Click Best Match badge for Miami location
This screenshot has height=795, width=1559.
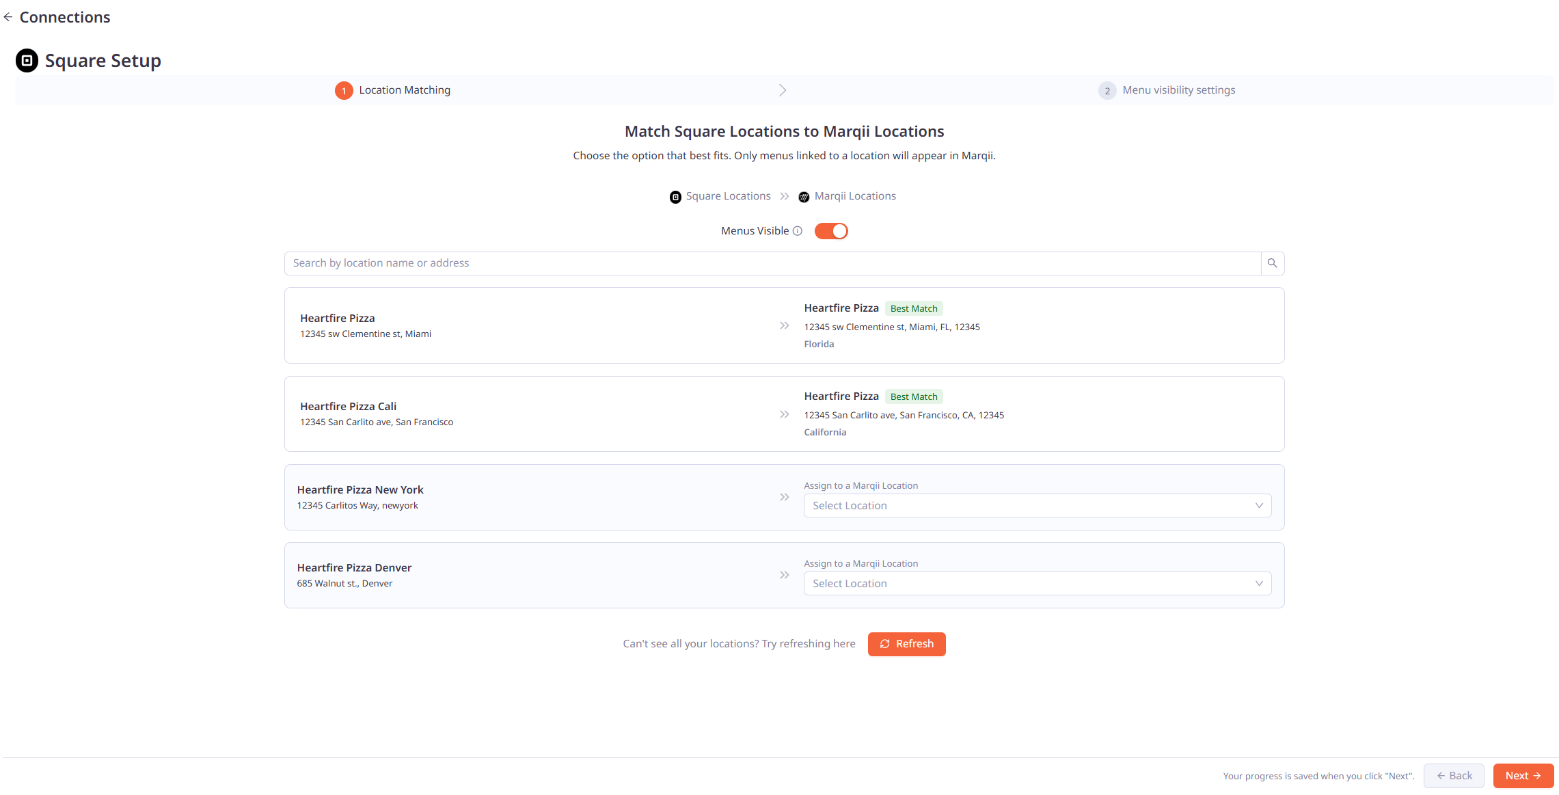914,308
